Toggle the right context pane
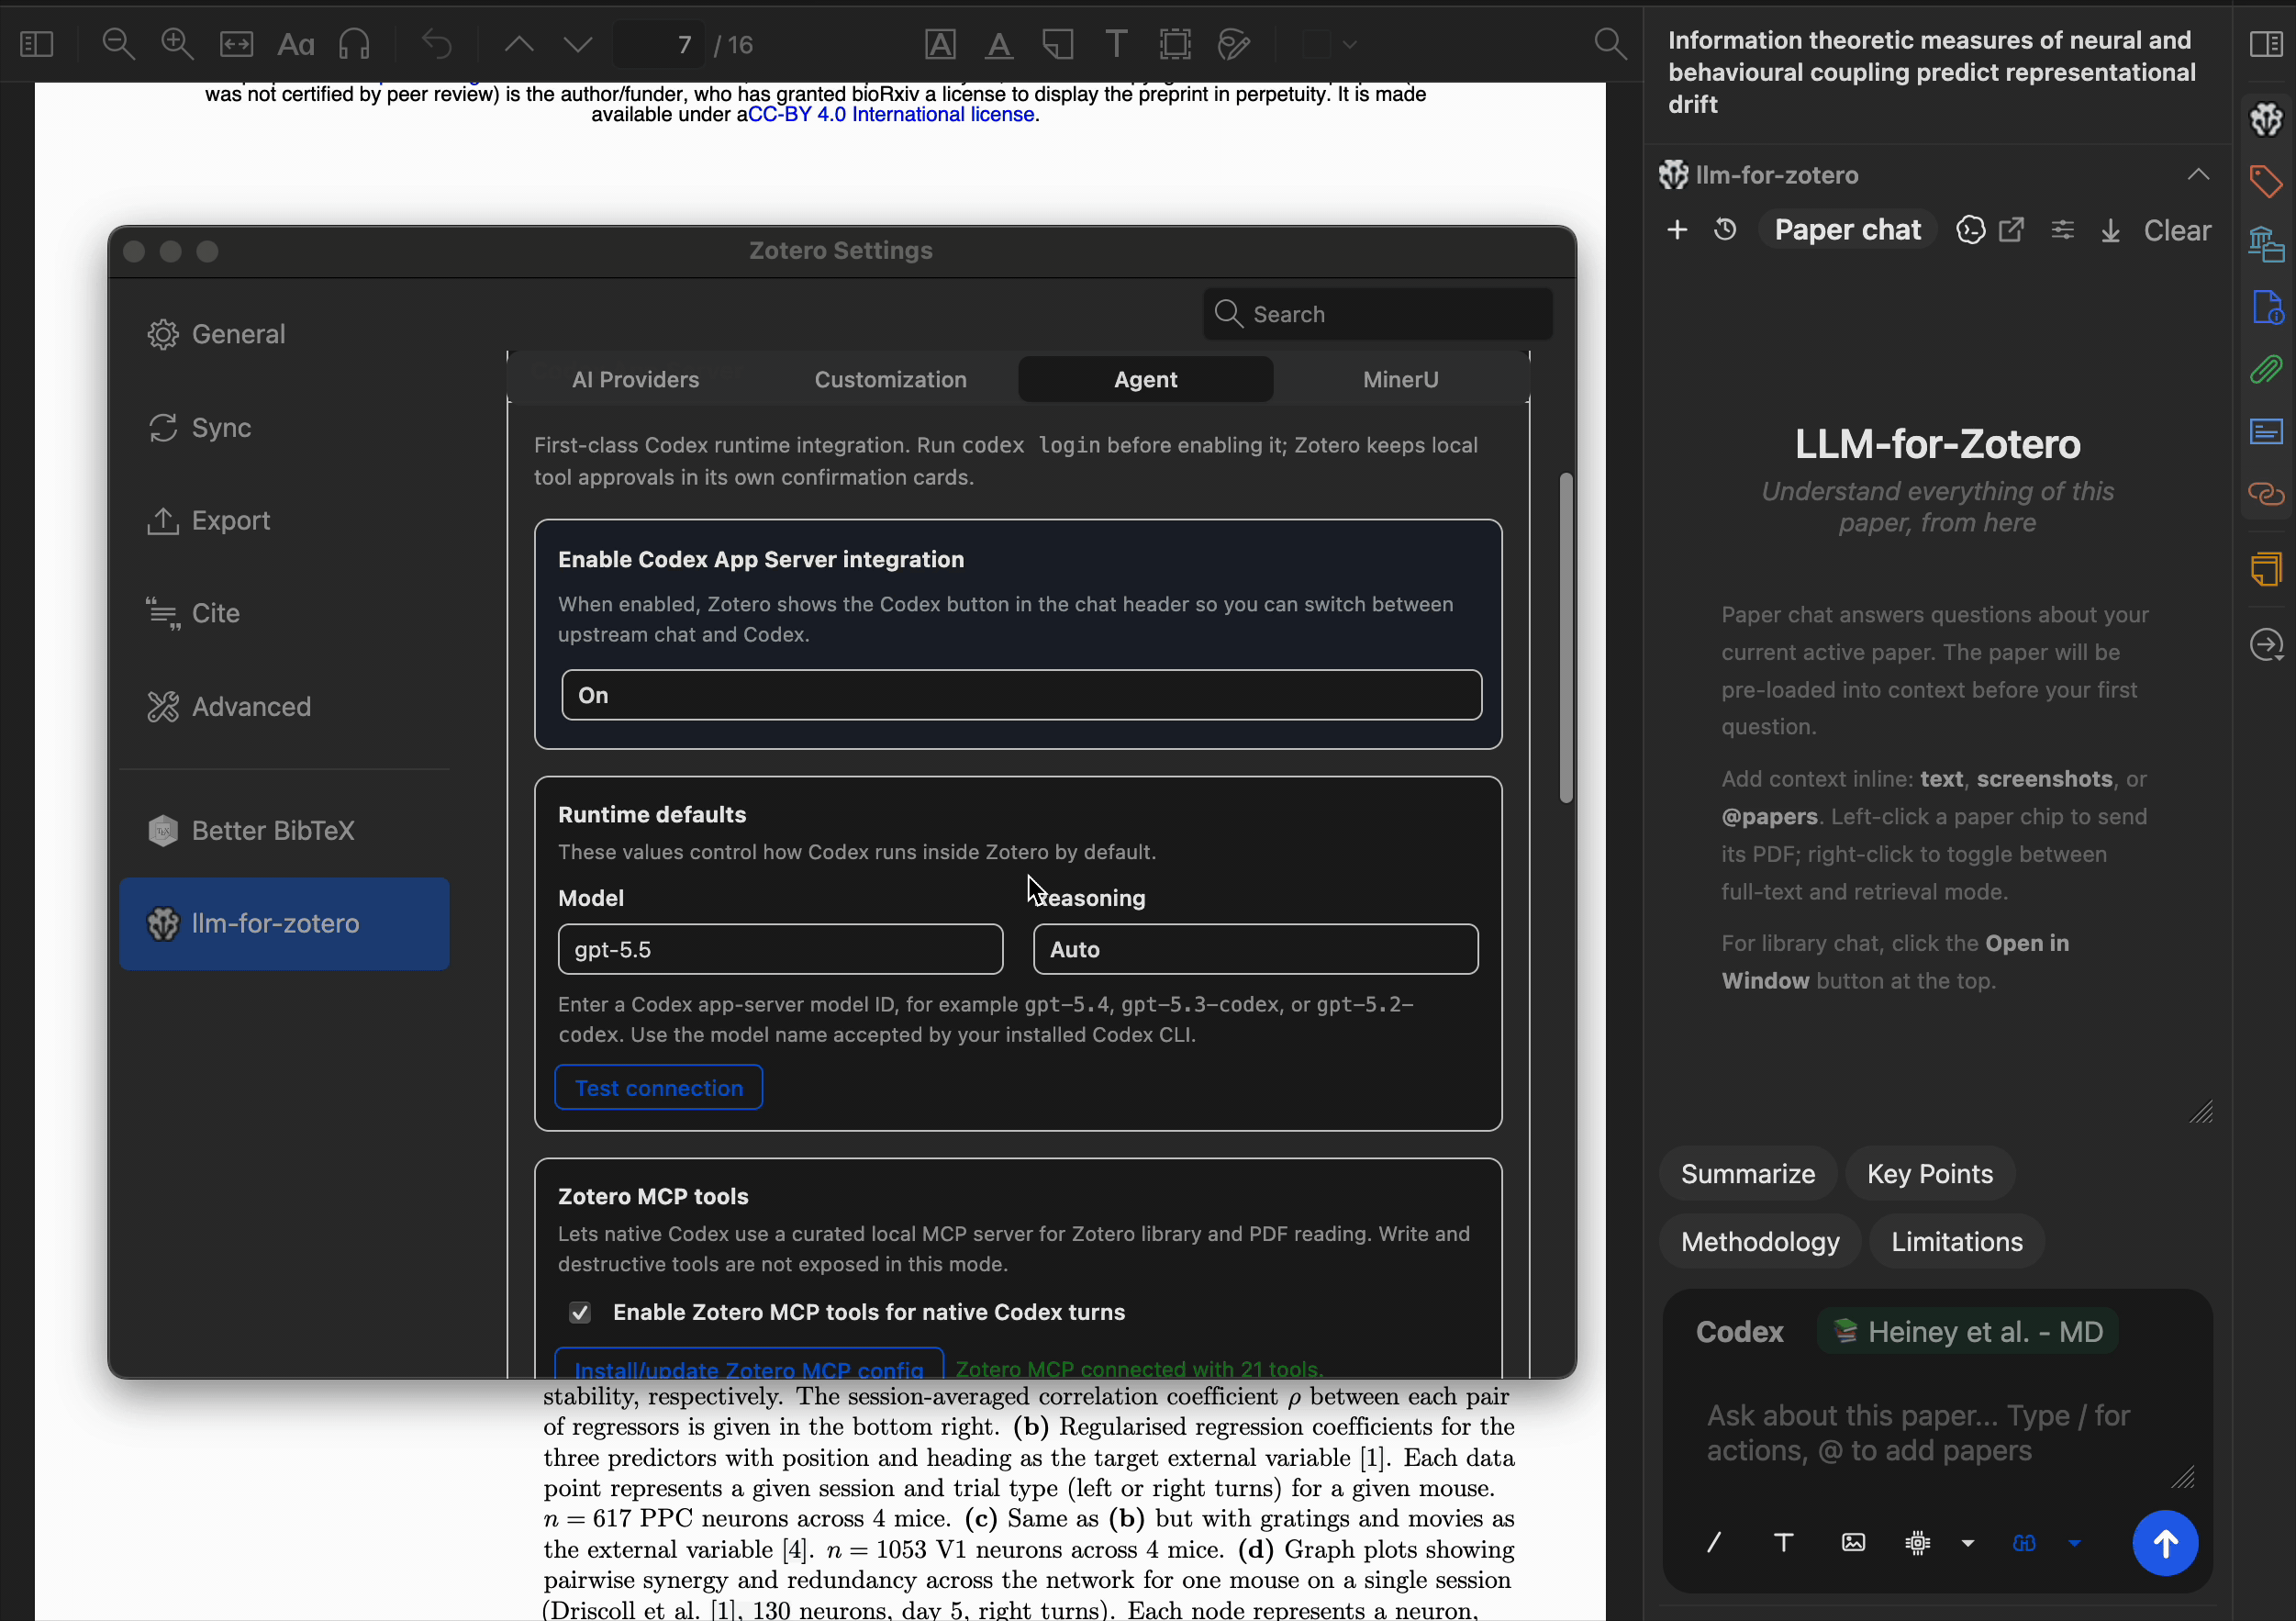2296x1621 pixels. pyautogui.click(x=2266, y=44)
